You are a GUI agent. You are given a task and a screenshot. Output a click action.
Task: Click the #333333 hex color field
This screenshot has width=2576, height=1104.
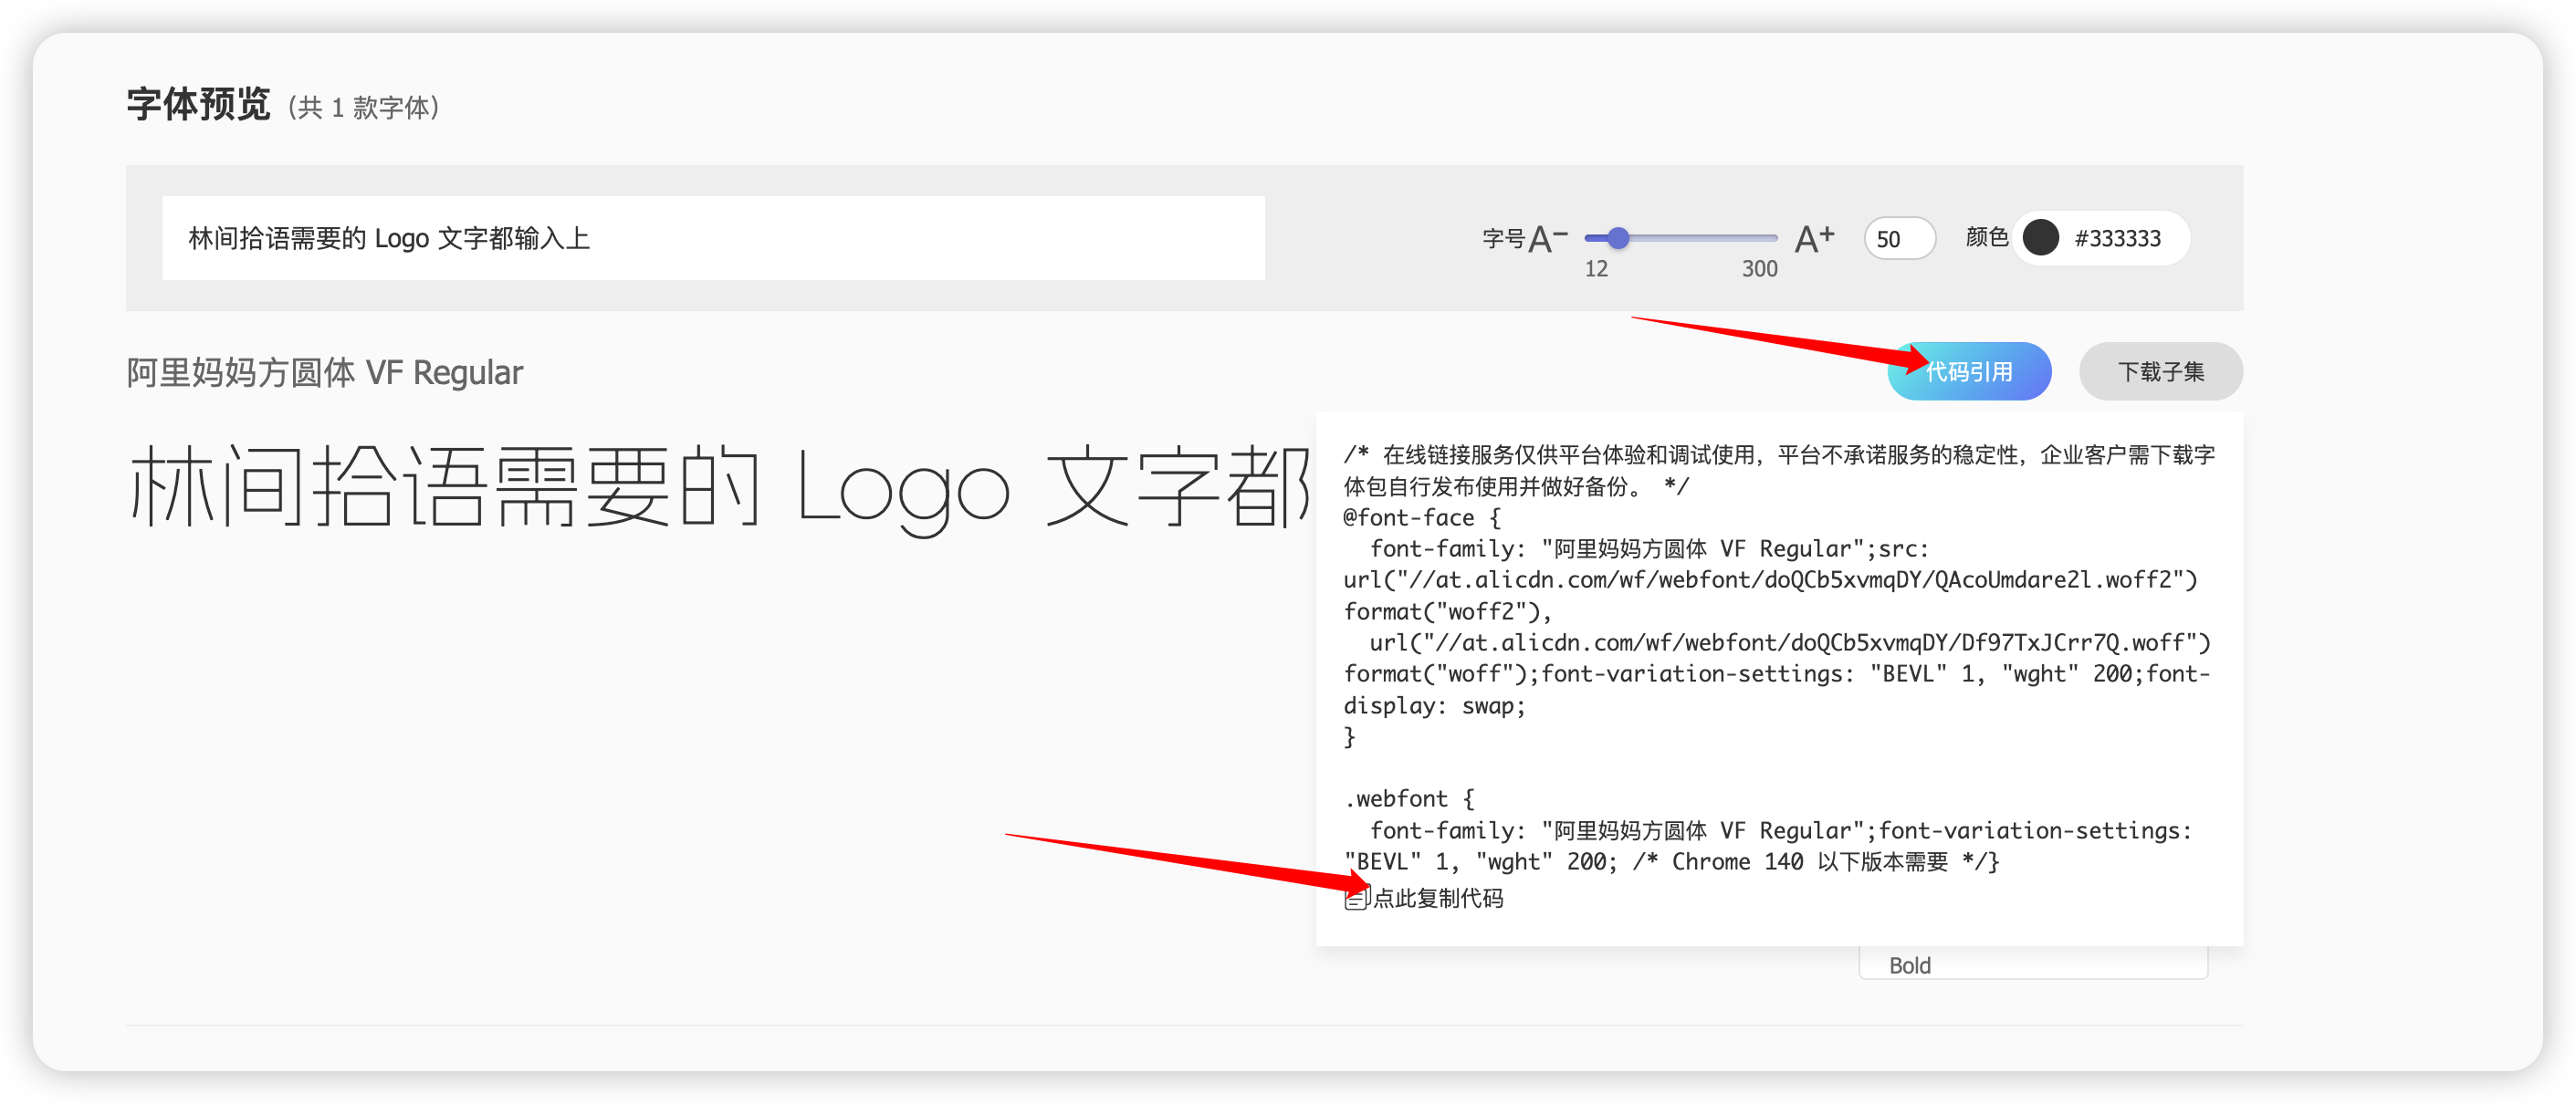pos(2117,239)
